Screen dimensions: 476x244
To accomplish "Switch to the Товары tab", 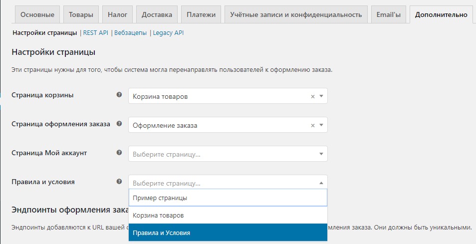I will click(81, 14).
